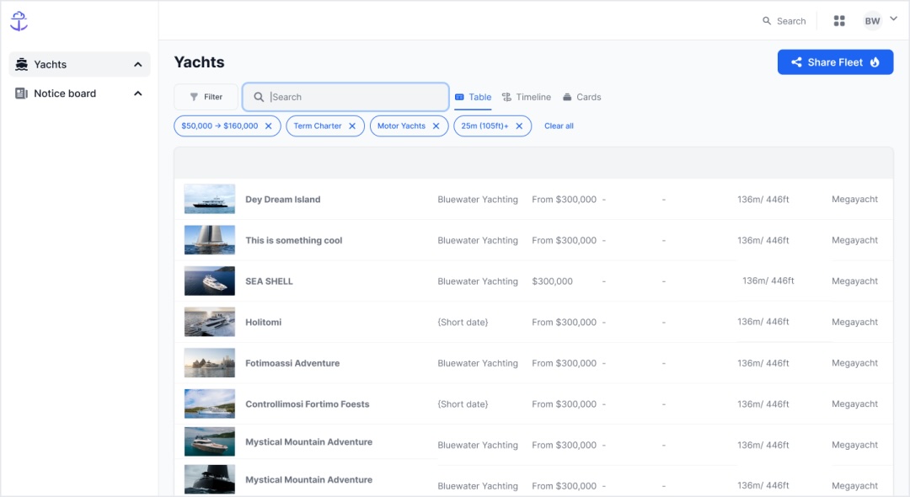910x497 pixels.
Task: Click the BW user avatar
Action: pyautogui.click(x=872, y=21)
